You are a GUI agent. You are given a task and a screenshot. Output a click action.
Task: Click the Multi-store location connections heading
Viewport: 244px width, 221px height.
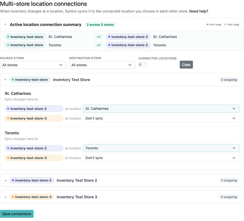tap(43, 4)
